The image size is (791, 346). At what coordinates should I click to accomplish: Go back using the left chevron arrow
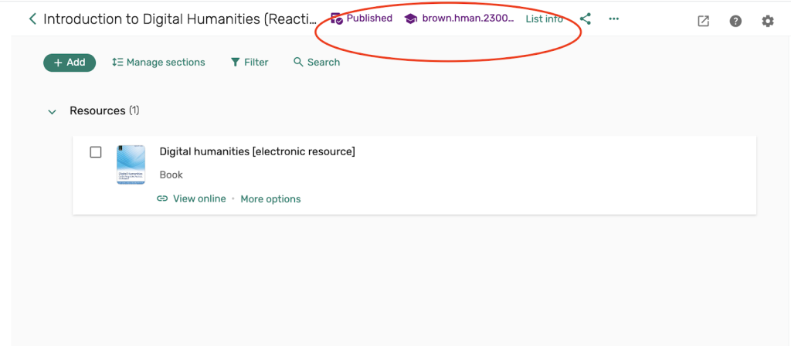tap(32, 19)
